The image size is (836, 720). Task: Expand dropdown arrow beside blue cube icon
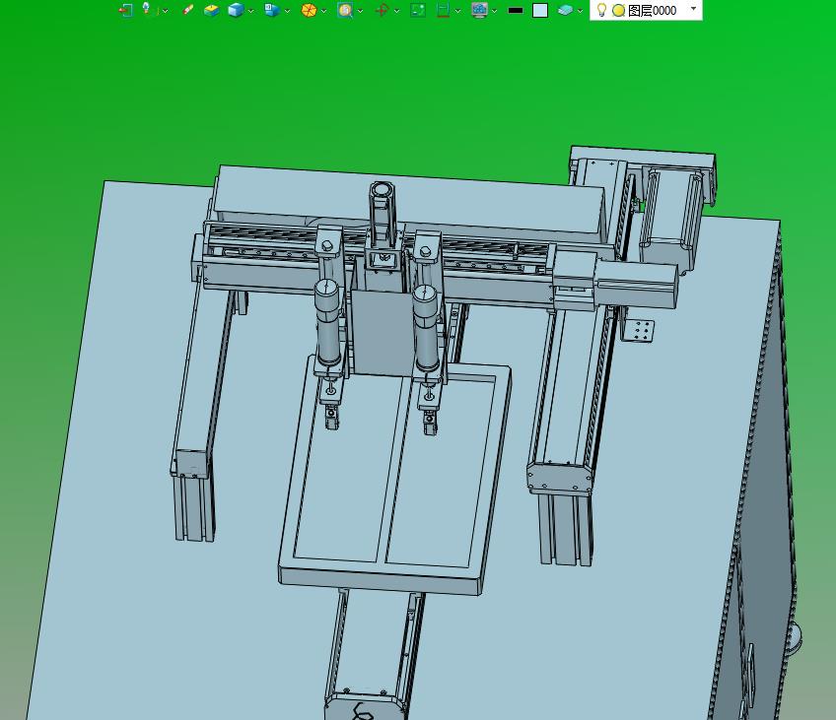click(250, 11)
